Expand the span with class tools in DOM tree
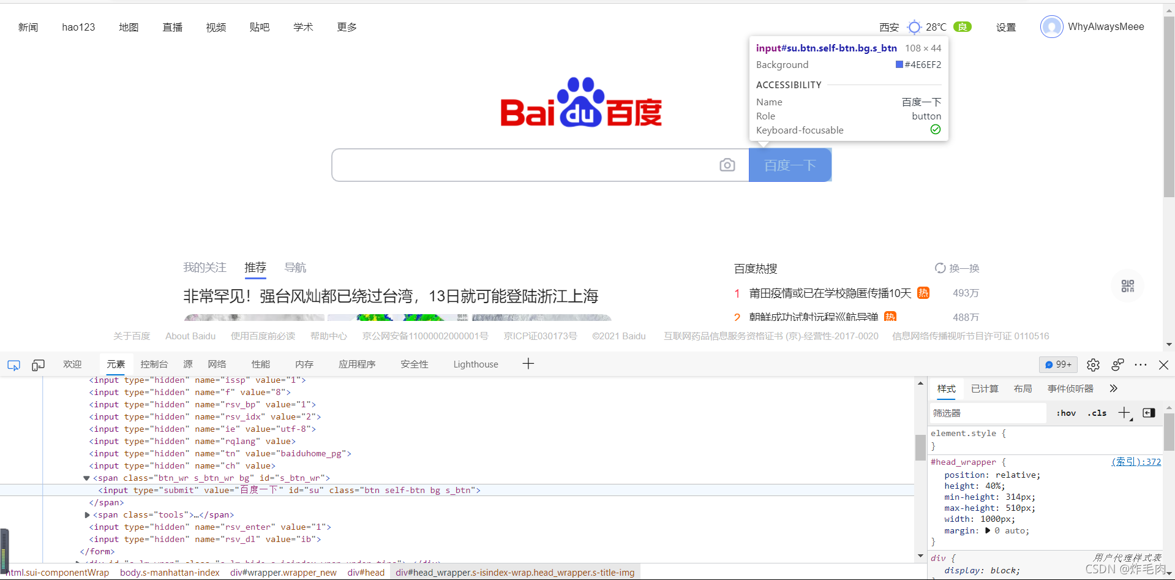 coord(87,514)
